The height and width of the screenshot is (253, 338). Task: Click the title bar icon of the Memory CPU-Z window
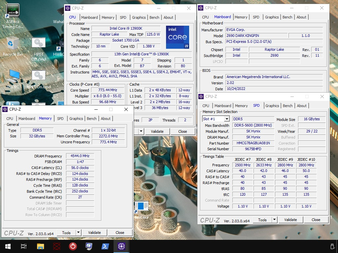[5, 109]
